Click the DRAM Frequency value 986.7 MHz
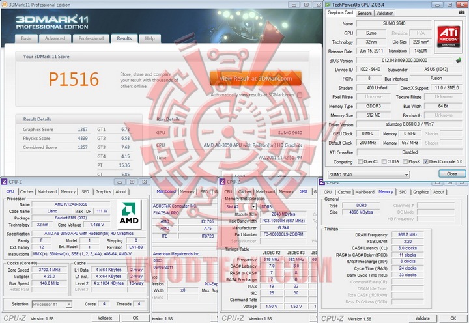Viewport: 469px width, 323px height. click(407, 235)
